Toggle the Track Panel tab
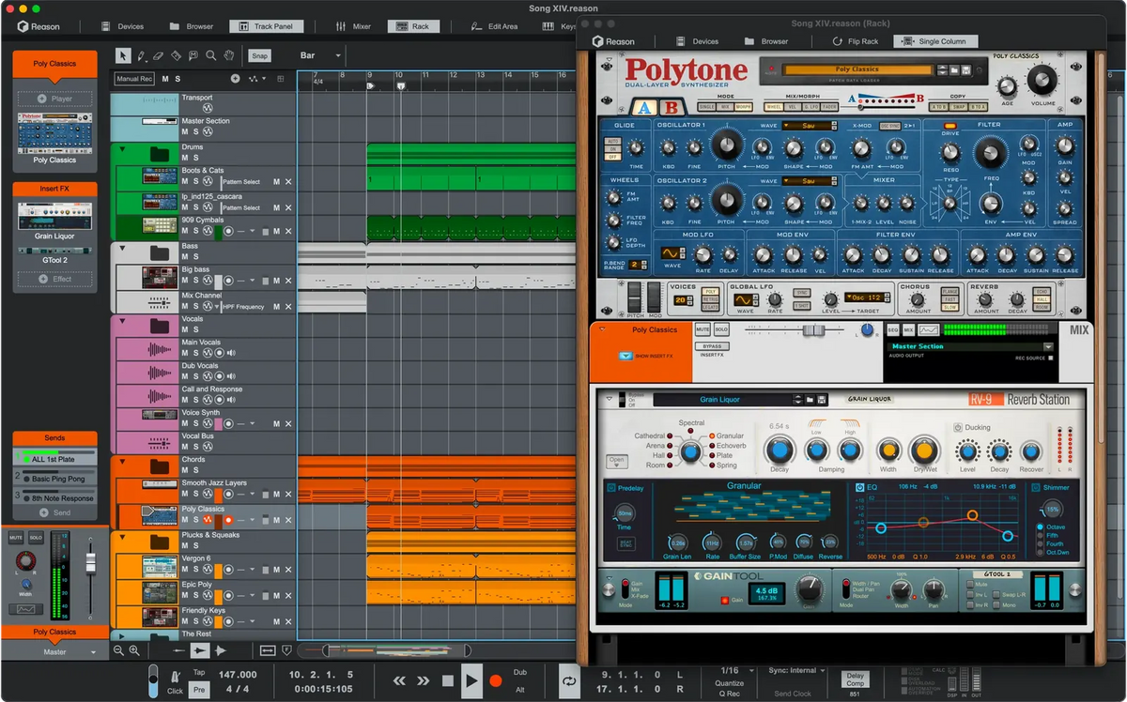The image size is (1127, 702). (x=266, y=26)
